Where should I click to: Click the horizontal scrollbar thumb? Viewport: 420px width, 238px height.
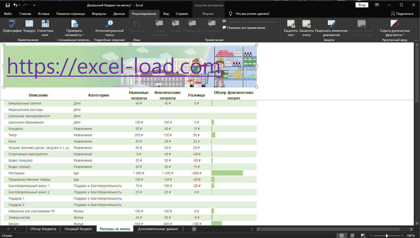(x=330, y=229)
